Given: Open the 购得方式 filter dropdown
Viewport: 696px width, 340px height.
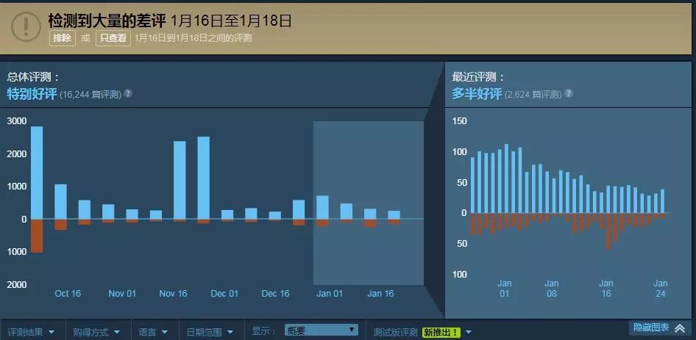Looking at the screenshot, I should pos(96,332).
